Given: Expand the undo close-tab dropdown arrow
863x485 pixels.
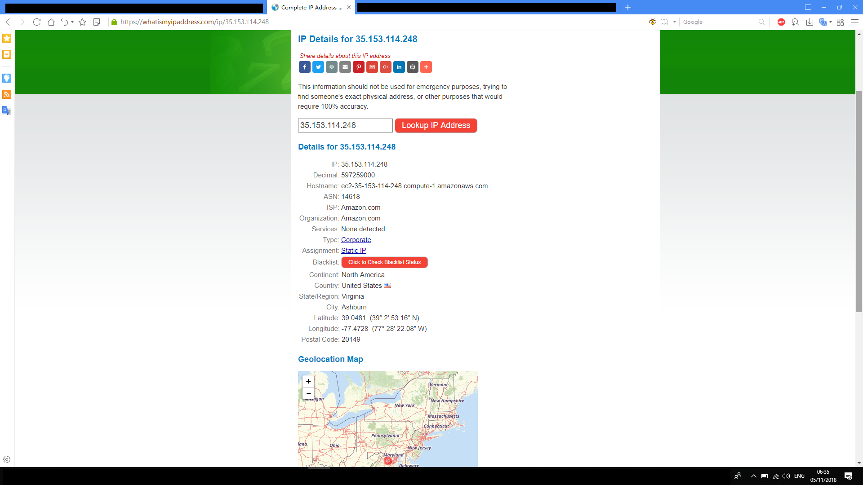Looking at the screenshot, I should [72, 22].
